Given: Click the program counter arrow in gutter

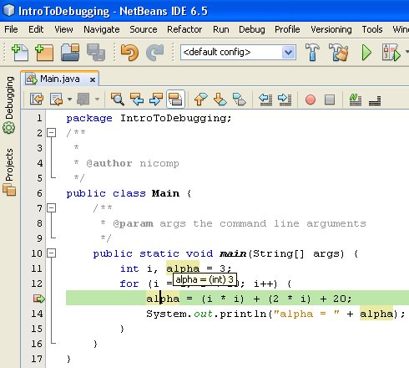Looking at the screenshot, I should click(39, 299).
